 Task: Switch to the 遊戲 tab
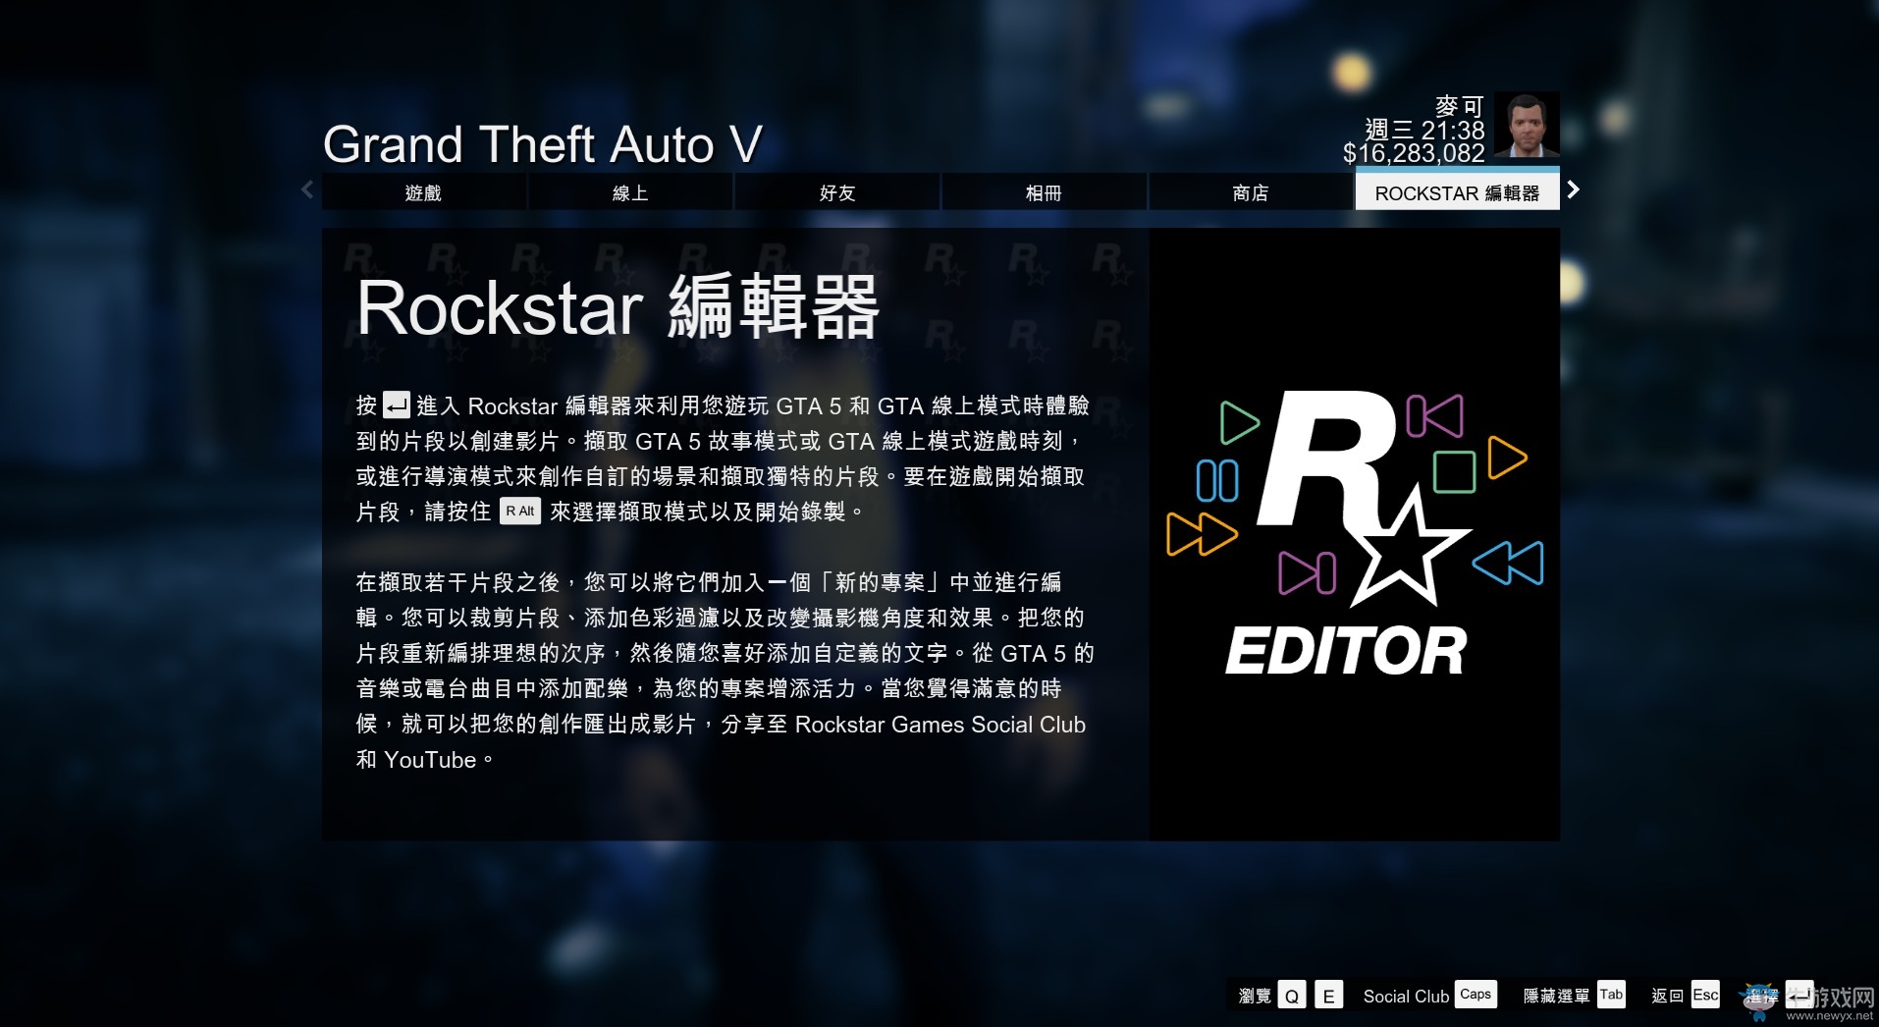point(423,192)
